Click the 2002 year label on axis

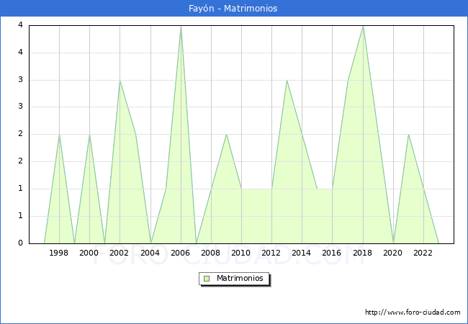coord(120,253)
